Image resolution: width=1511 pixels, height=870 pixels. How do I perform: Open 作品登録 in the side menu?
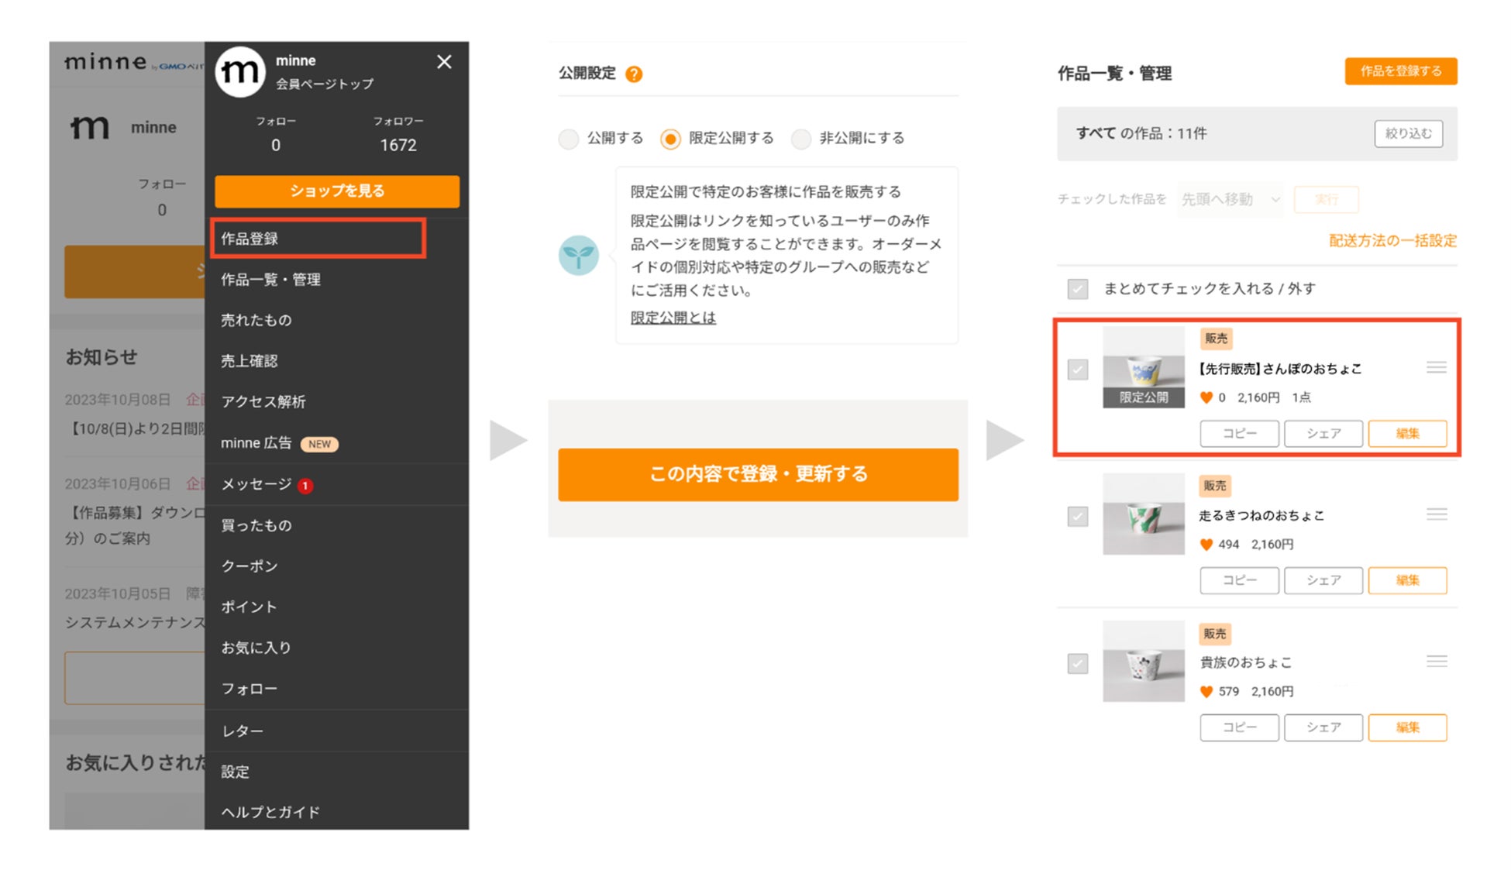[x=318, y=239]
